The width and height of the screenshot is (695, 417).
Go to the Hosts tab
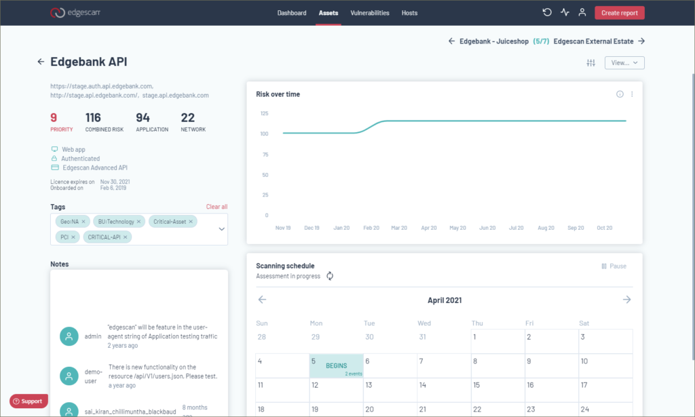click(409, 13)
